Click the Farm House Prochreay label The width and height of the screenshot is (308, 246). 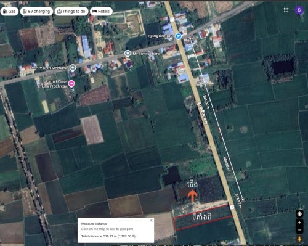(x=53, y=84)
